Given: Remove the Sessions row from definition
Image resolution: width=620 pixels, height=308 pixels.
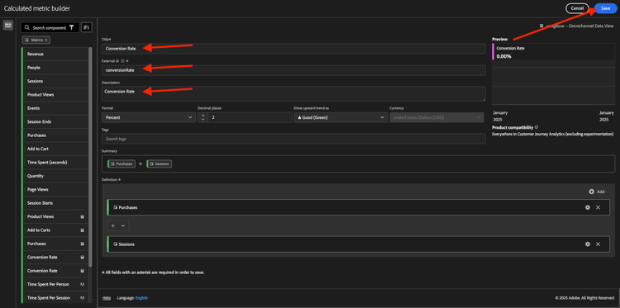Looking at the screenshot, I should (x=598, y=244).
